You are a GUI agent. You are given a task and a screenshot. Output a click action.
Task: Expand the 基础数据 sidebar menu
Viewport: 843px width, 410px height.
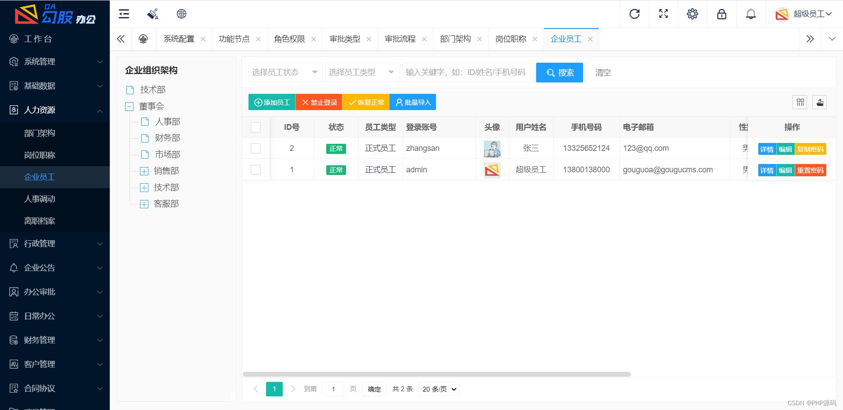[55, 86]
